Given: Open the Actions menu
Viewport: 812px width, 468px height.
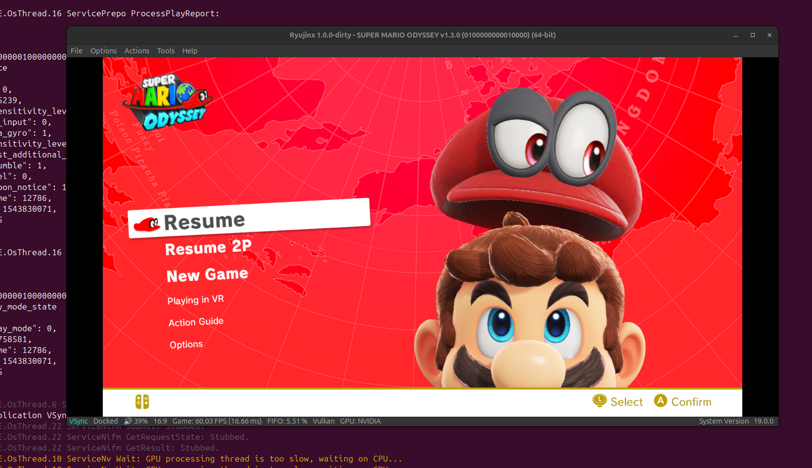Looking at the screenshot, I should [137, 51].
